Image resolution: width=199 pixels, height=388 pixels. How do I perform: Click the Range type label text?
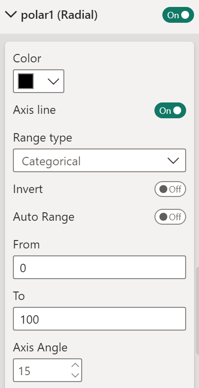click(43, 138)
